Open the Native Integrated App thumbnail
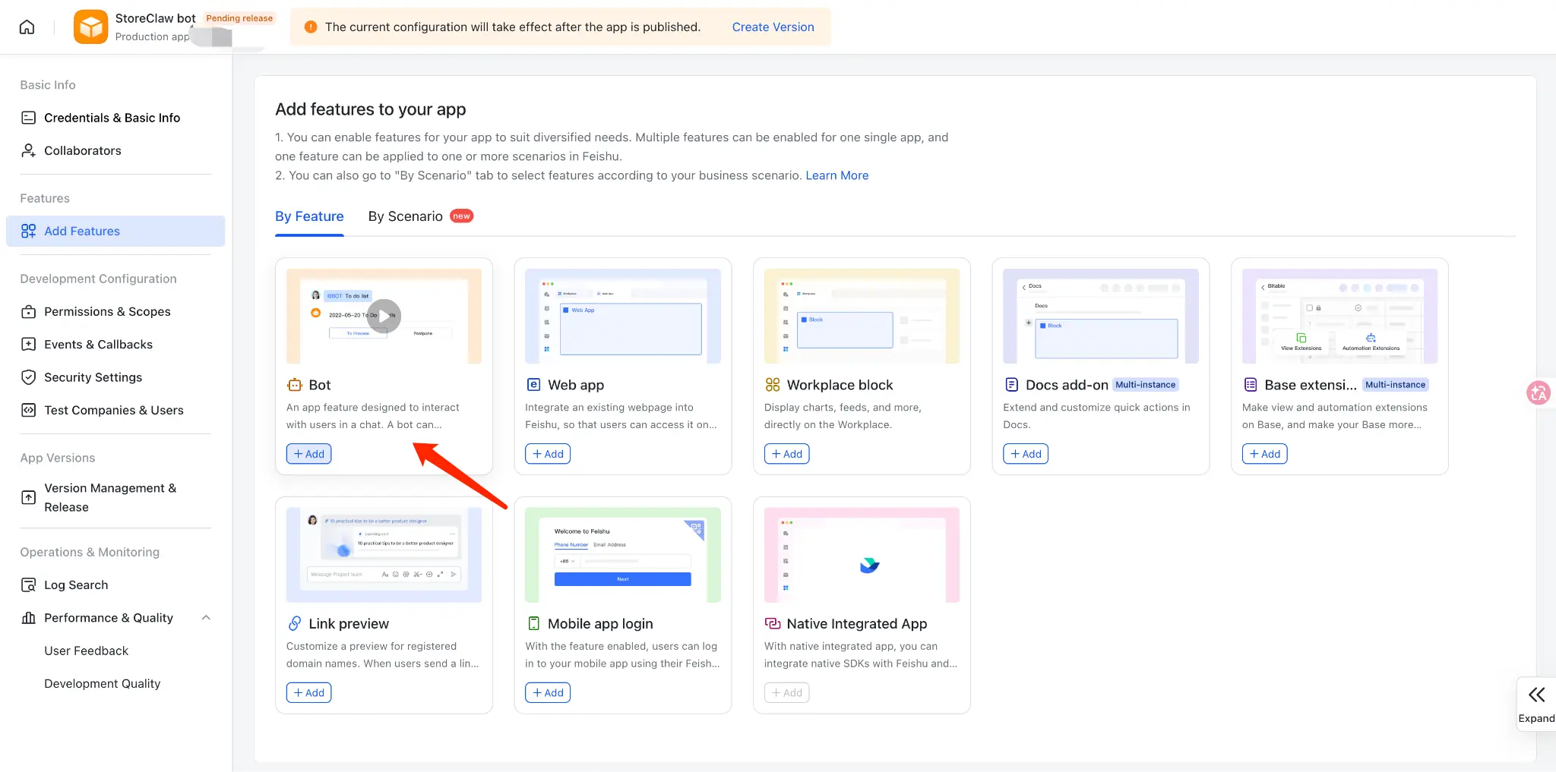This screenshot has height=772, width=1556. pyautogui.click(x=862, y=555)
